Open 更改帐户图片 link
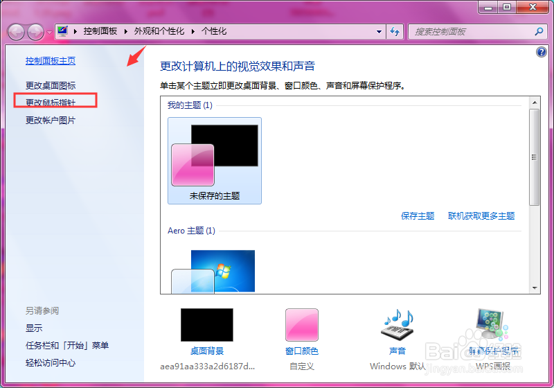This screenshot has width=554, height=388. [51, 120]
